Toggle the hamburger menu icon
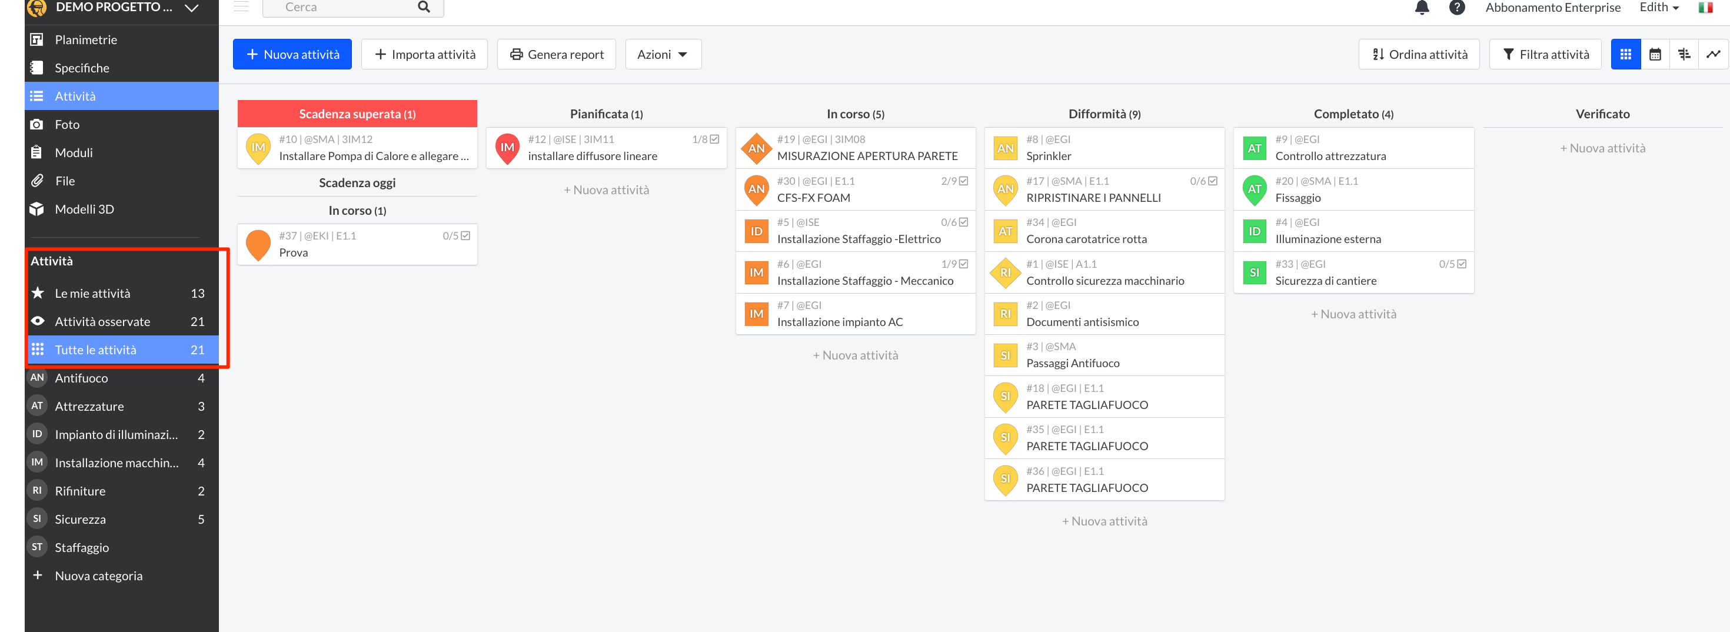1730x632 pixels. (241, 6)
